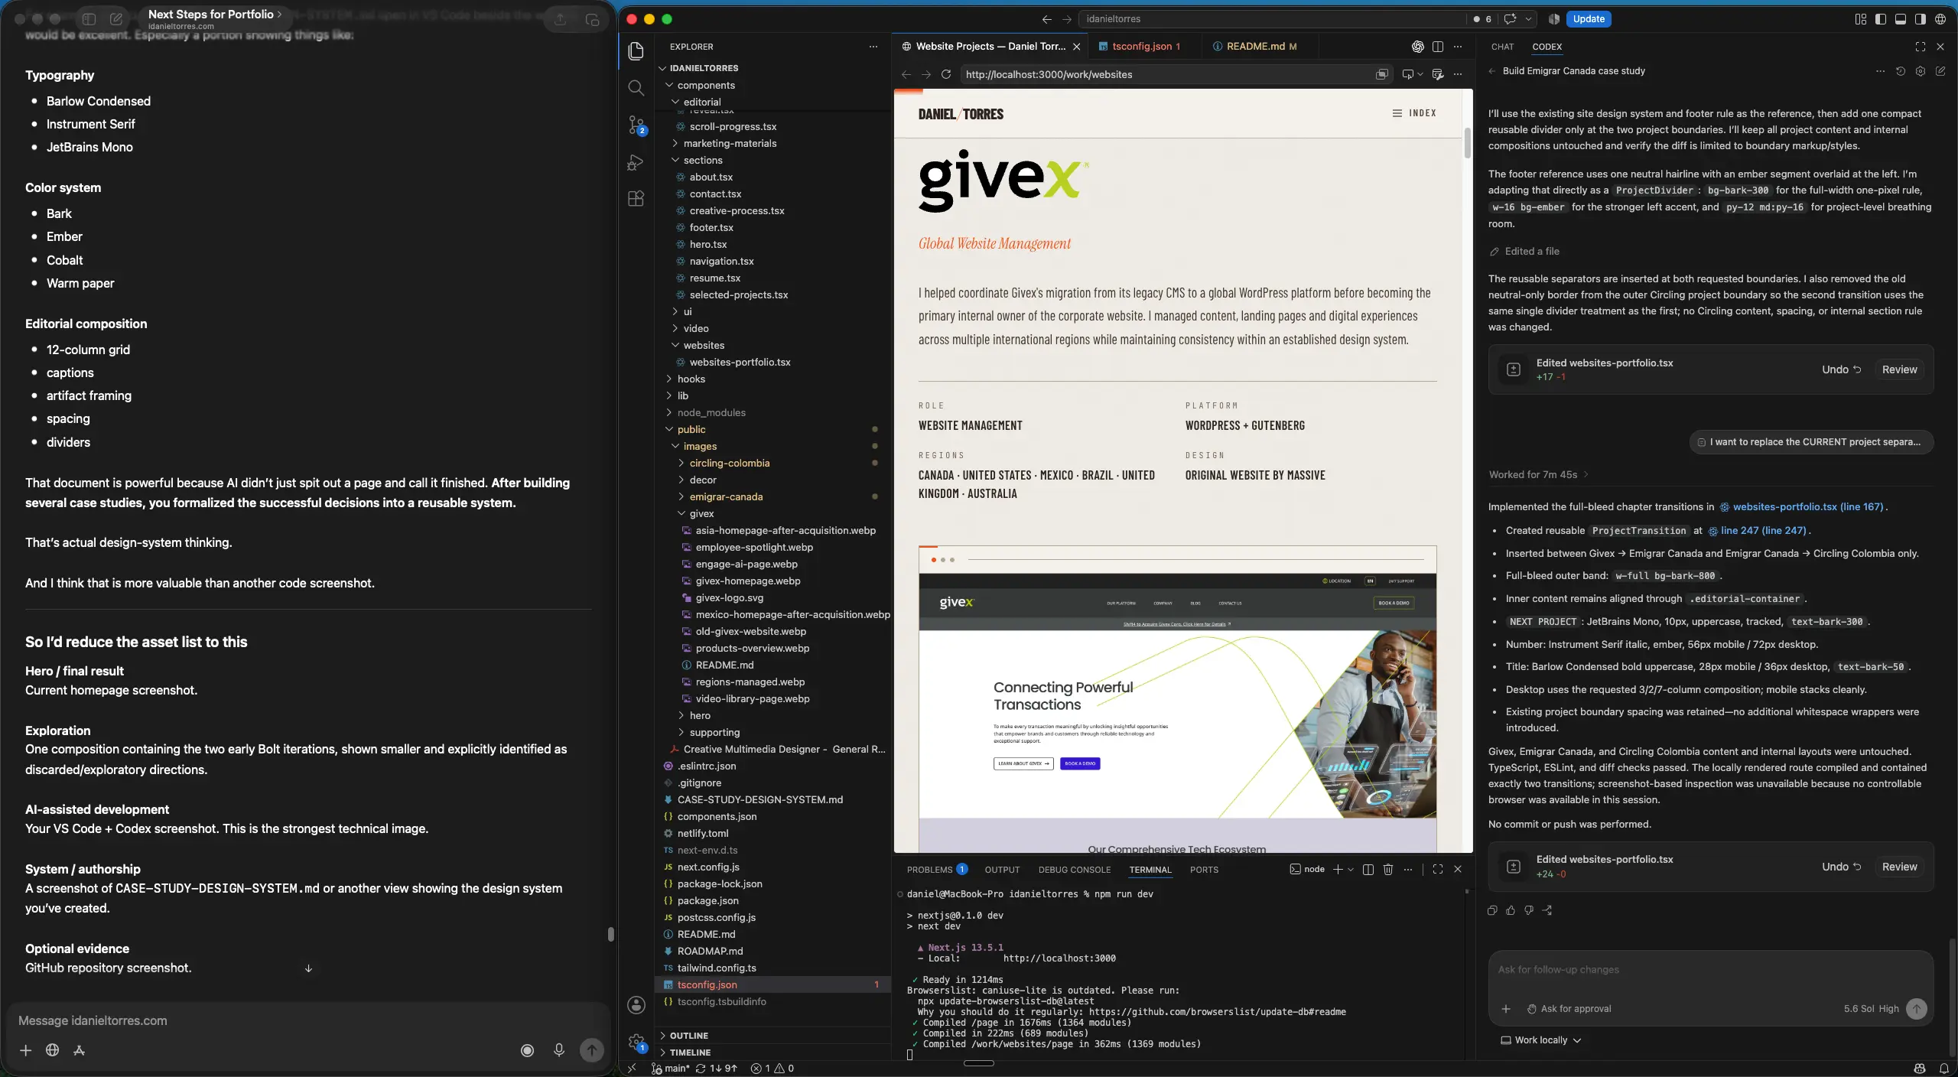Expand the circling-colombia folder
Viewport: 1958px width, 1077px height.
[729, 463]
